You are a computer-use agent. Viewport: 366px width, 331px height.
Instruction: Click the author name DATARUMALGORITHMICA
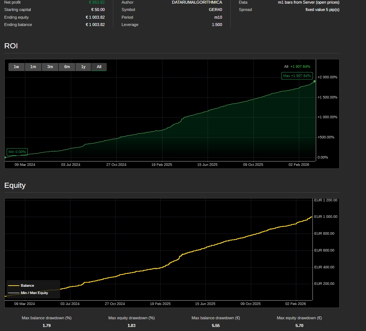pyautogui.click(x=197, y=2)
